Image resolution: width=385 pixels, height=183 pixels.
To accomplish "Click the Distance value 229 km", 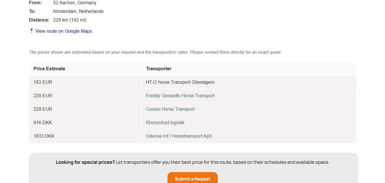I will click(69, 20).
